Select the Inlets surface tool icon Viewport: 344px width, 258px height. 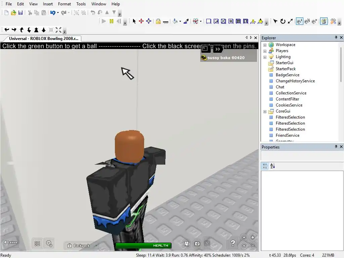238,21
